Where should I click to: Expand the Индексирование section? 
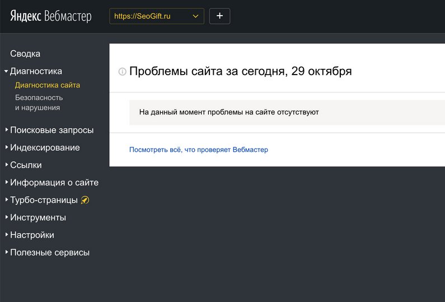coord(45,147)
